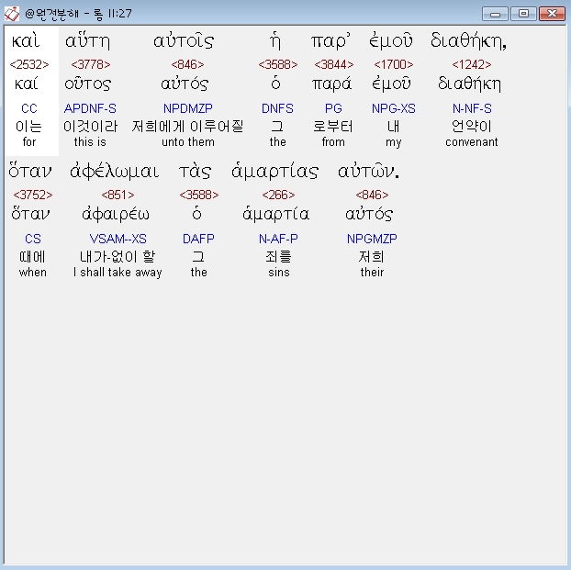Click parsing code DAFP

[198, 239]
